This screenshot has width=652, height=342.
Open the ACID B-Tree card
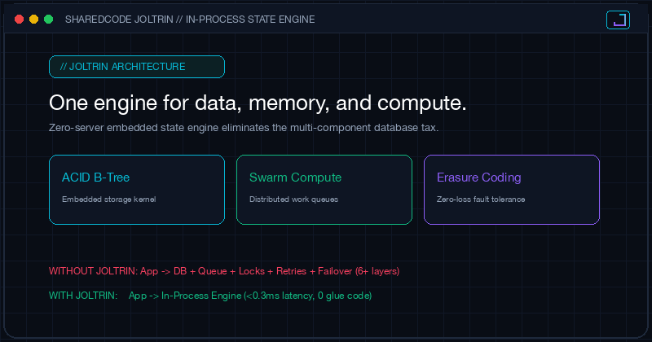(x=137, y=190)
